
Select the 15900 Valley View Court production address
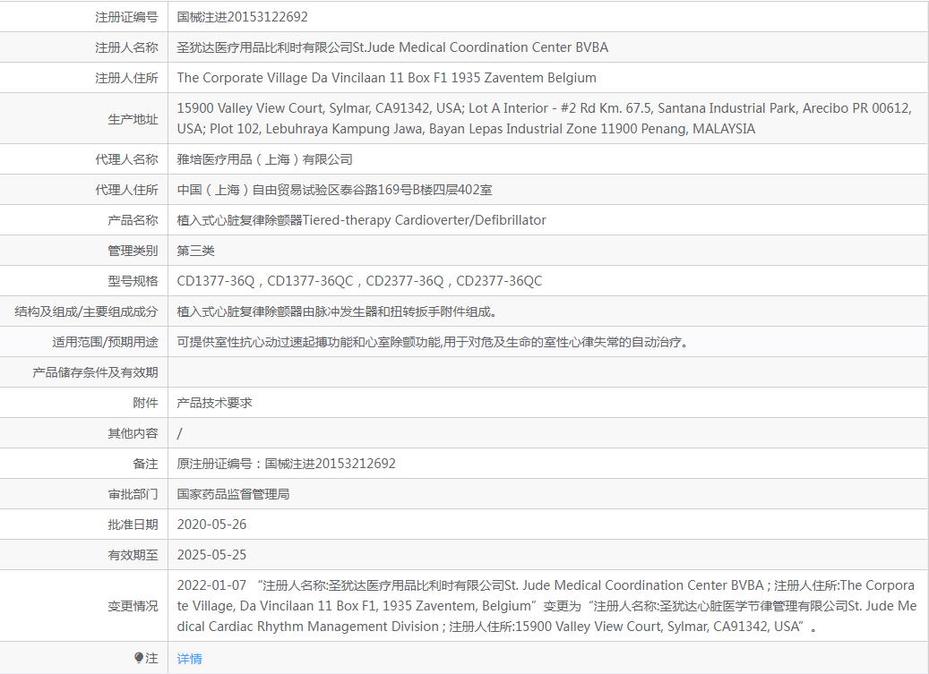(544, 118)
